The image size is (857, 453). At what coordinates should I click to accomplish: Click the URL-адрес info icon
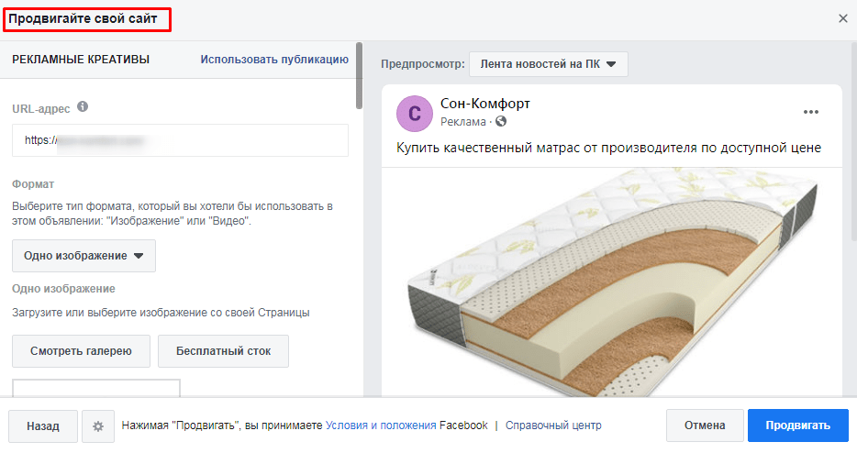tap(83, 107)
